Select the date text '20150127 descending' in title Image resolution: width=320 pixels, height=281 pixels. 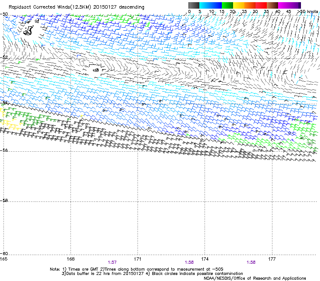tap(119, 7)
